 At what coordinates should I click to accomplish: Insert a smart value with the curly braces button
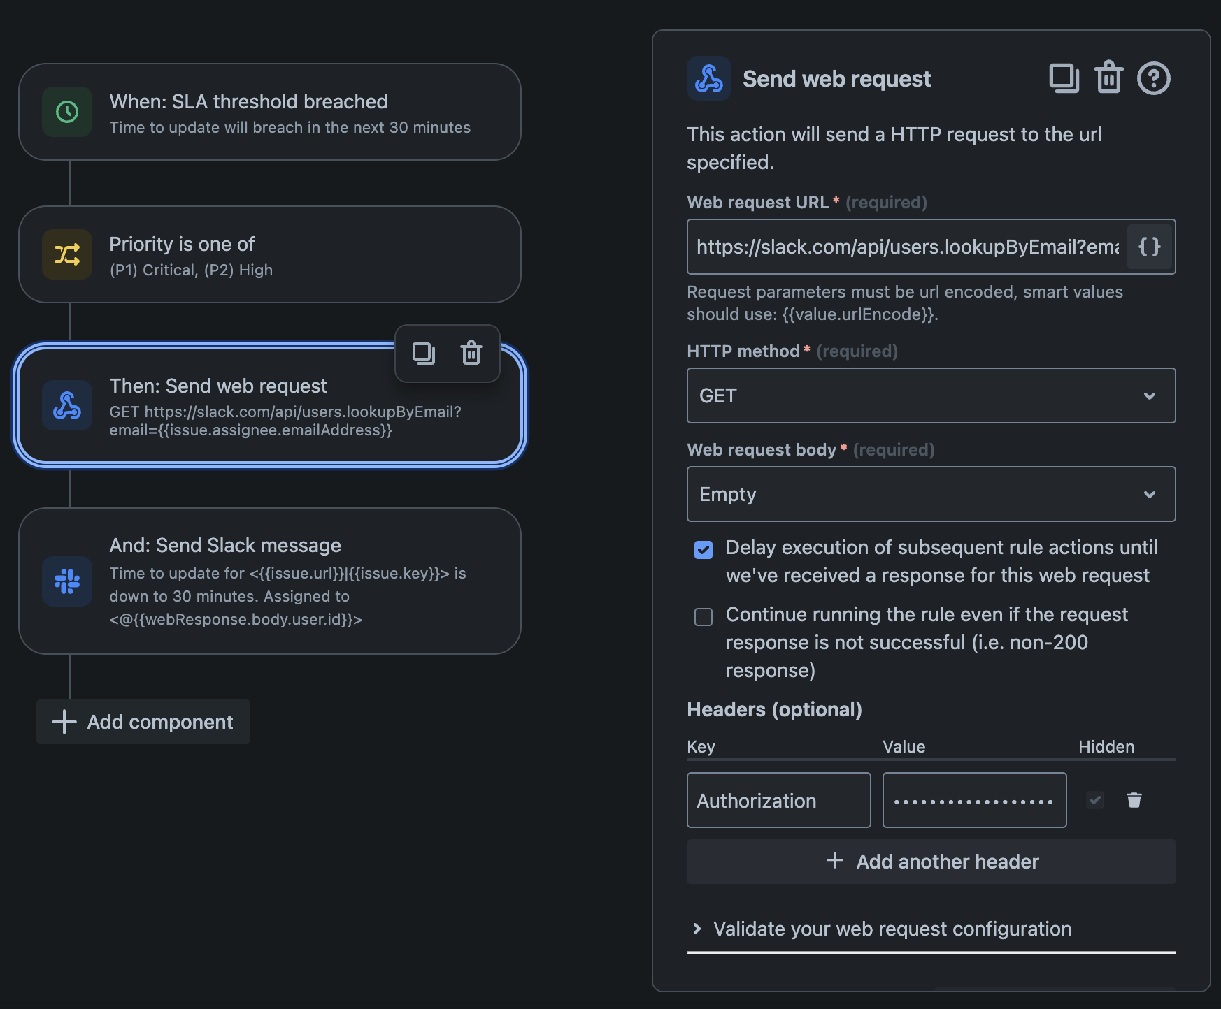click(x=1150, y=247)
